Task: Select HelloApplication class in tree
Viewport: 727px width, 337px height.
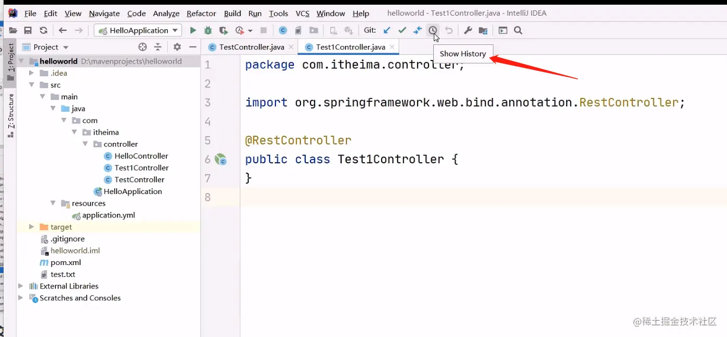Action: tap(128, 191)
